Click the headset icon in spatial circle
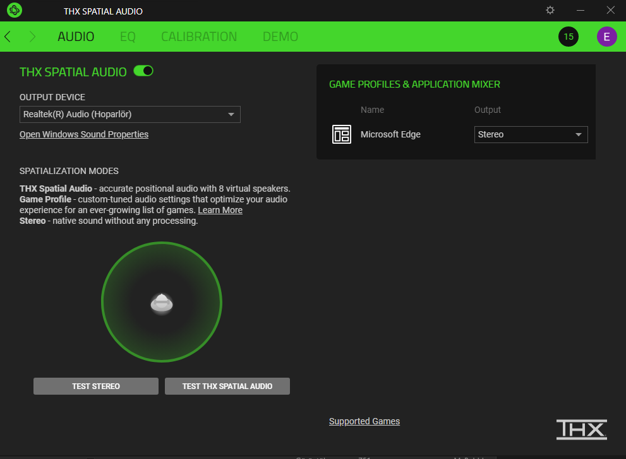The width and height of the screenshot is (626, 459). pyautogui.click(x=162, y=304)
